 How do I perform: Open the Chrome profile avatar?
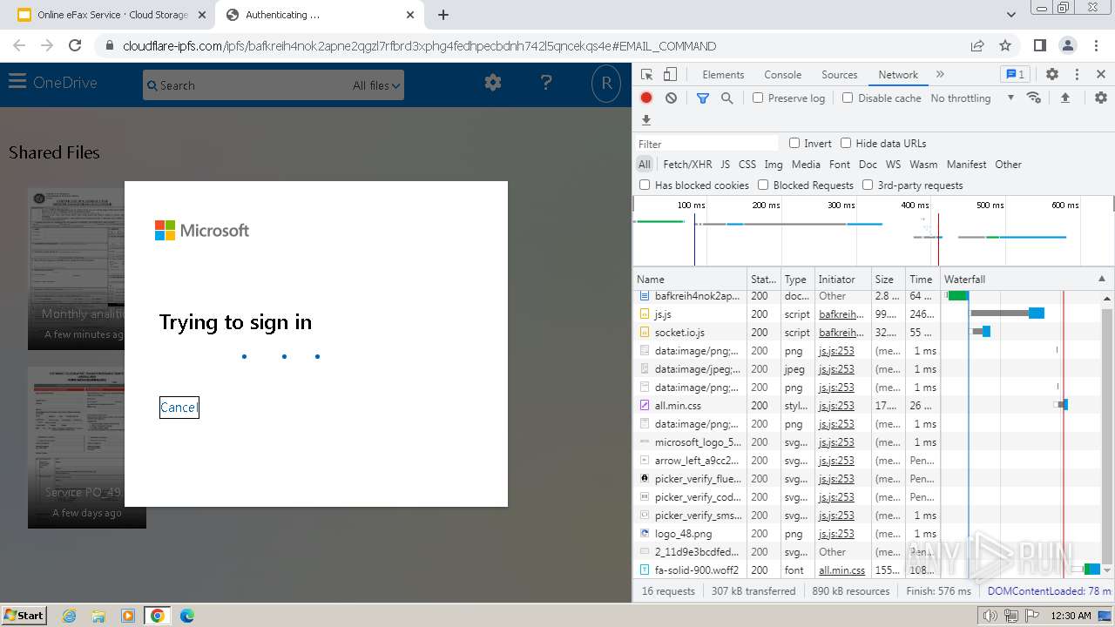[x=1067, y=45]
